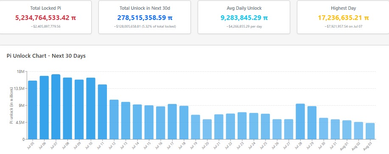This screenshot has width=389, height=154.
Task: Click the 9M y-axis label
Action: (x=22, y=105)
